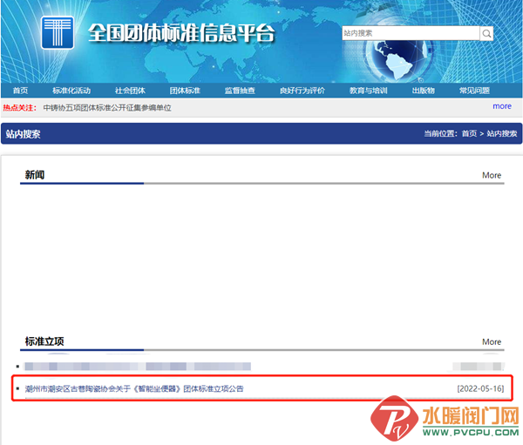Open the 社会团体 menu item

tap(130, 91)
